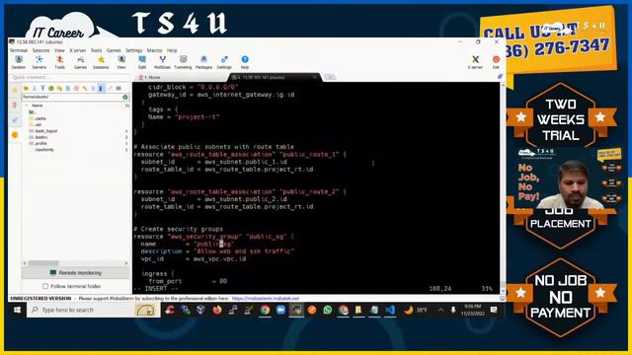Viewport: 632px width, 355px height.
Task: Open Google Chrome from the taskbar
Action: (265, 310)
